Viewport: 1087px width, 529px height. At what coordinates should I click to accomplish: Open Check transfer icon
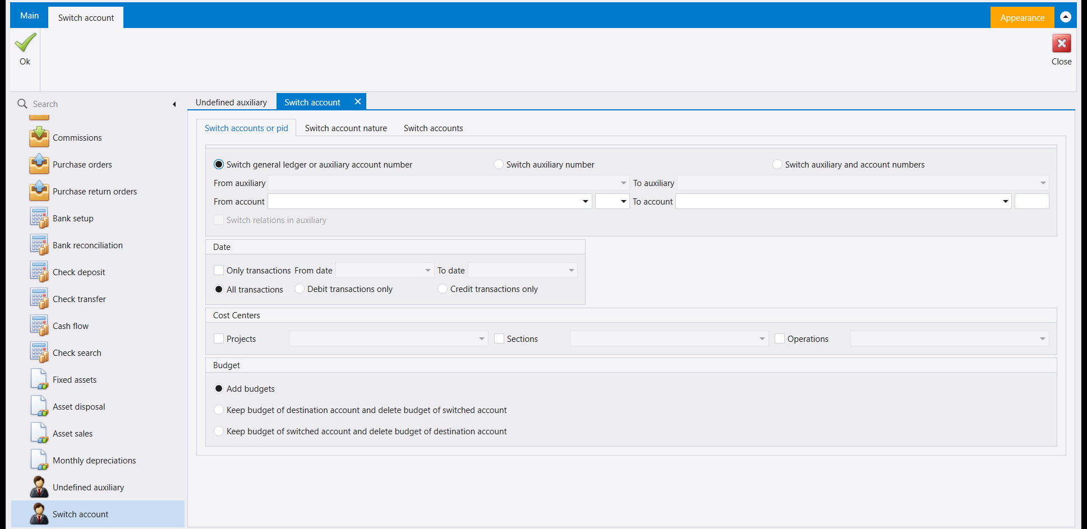(x=39, y=299)
